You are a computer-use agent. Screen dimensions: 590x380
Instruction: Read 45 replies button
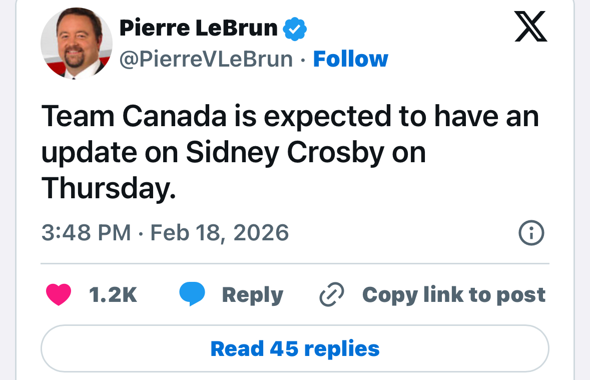(x=295, y=348)
